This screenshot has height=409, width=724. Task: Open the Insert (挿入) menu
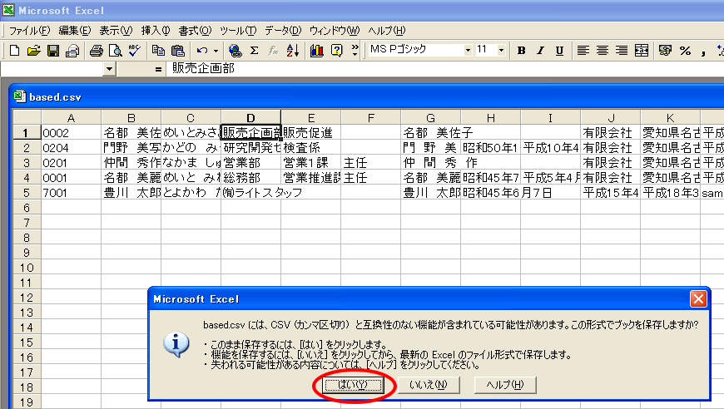pyautogui.click(x=156, y=31)
